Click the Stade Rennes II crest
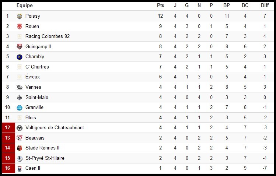 point(20,148)
